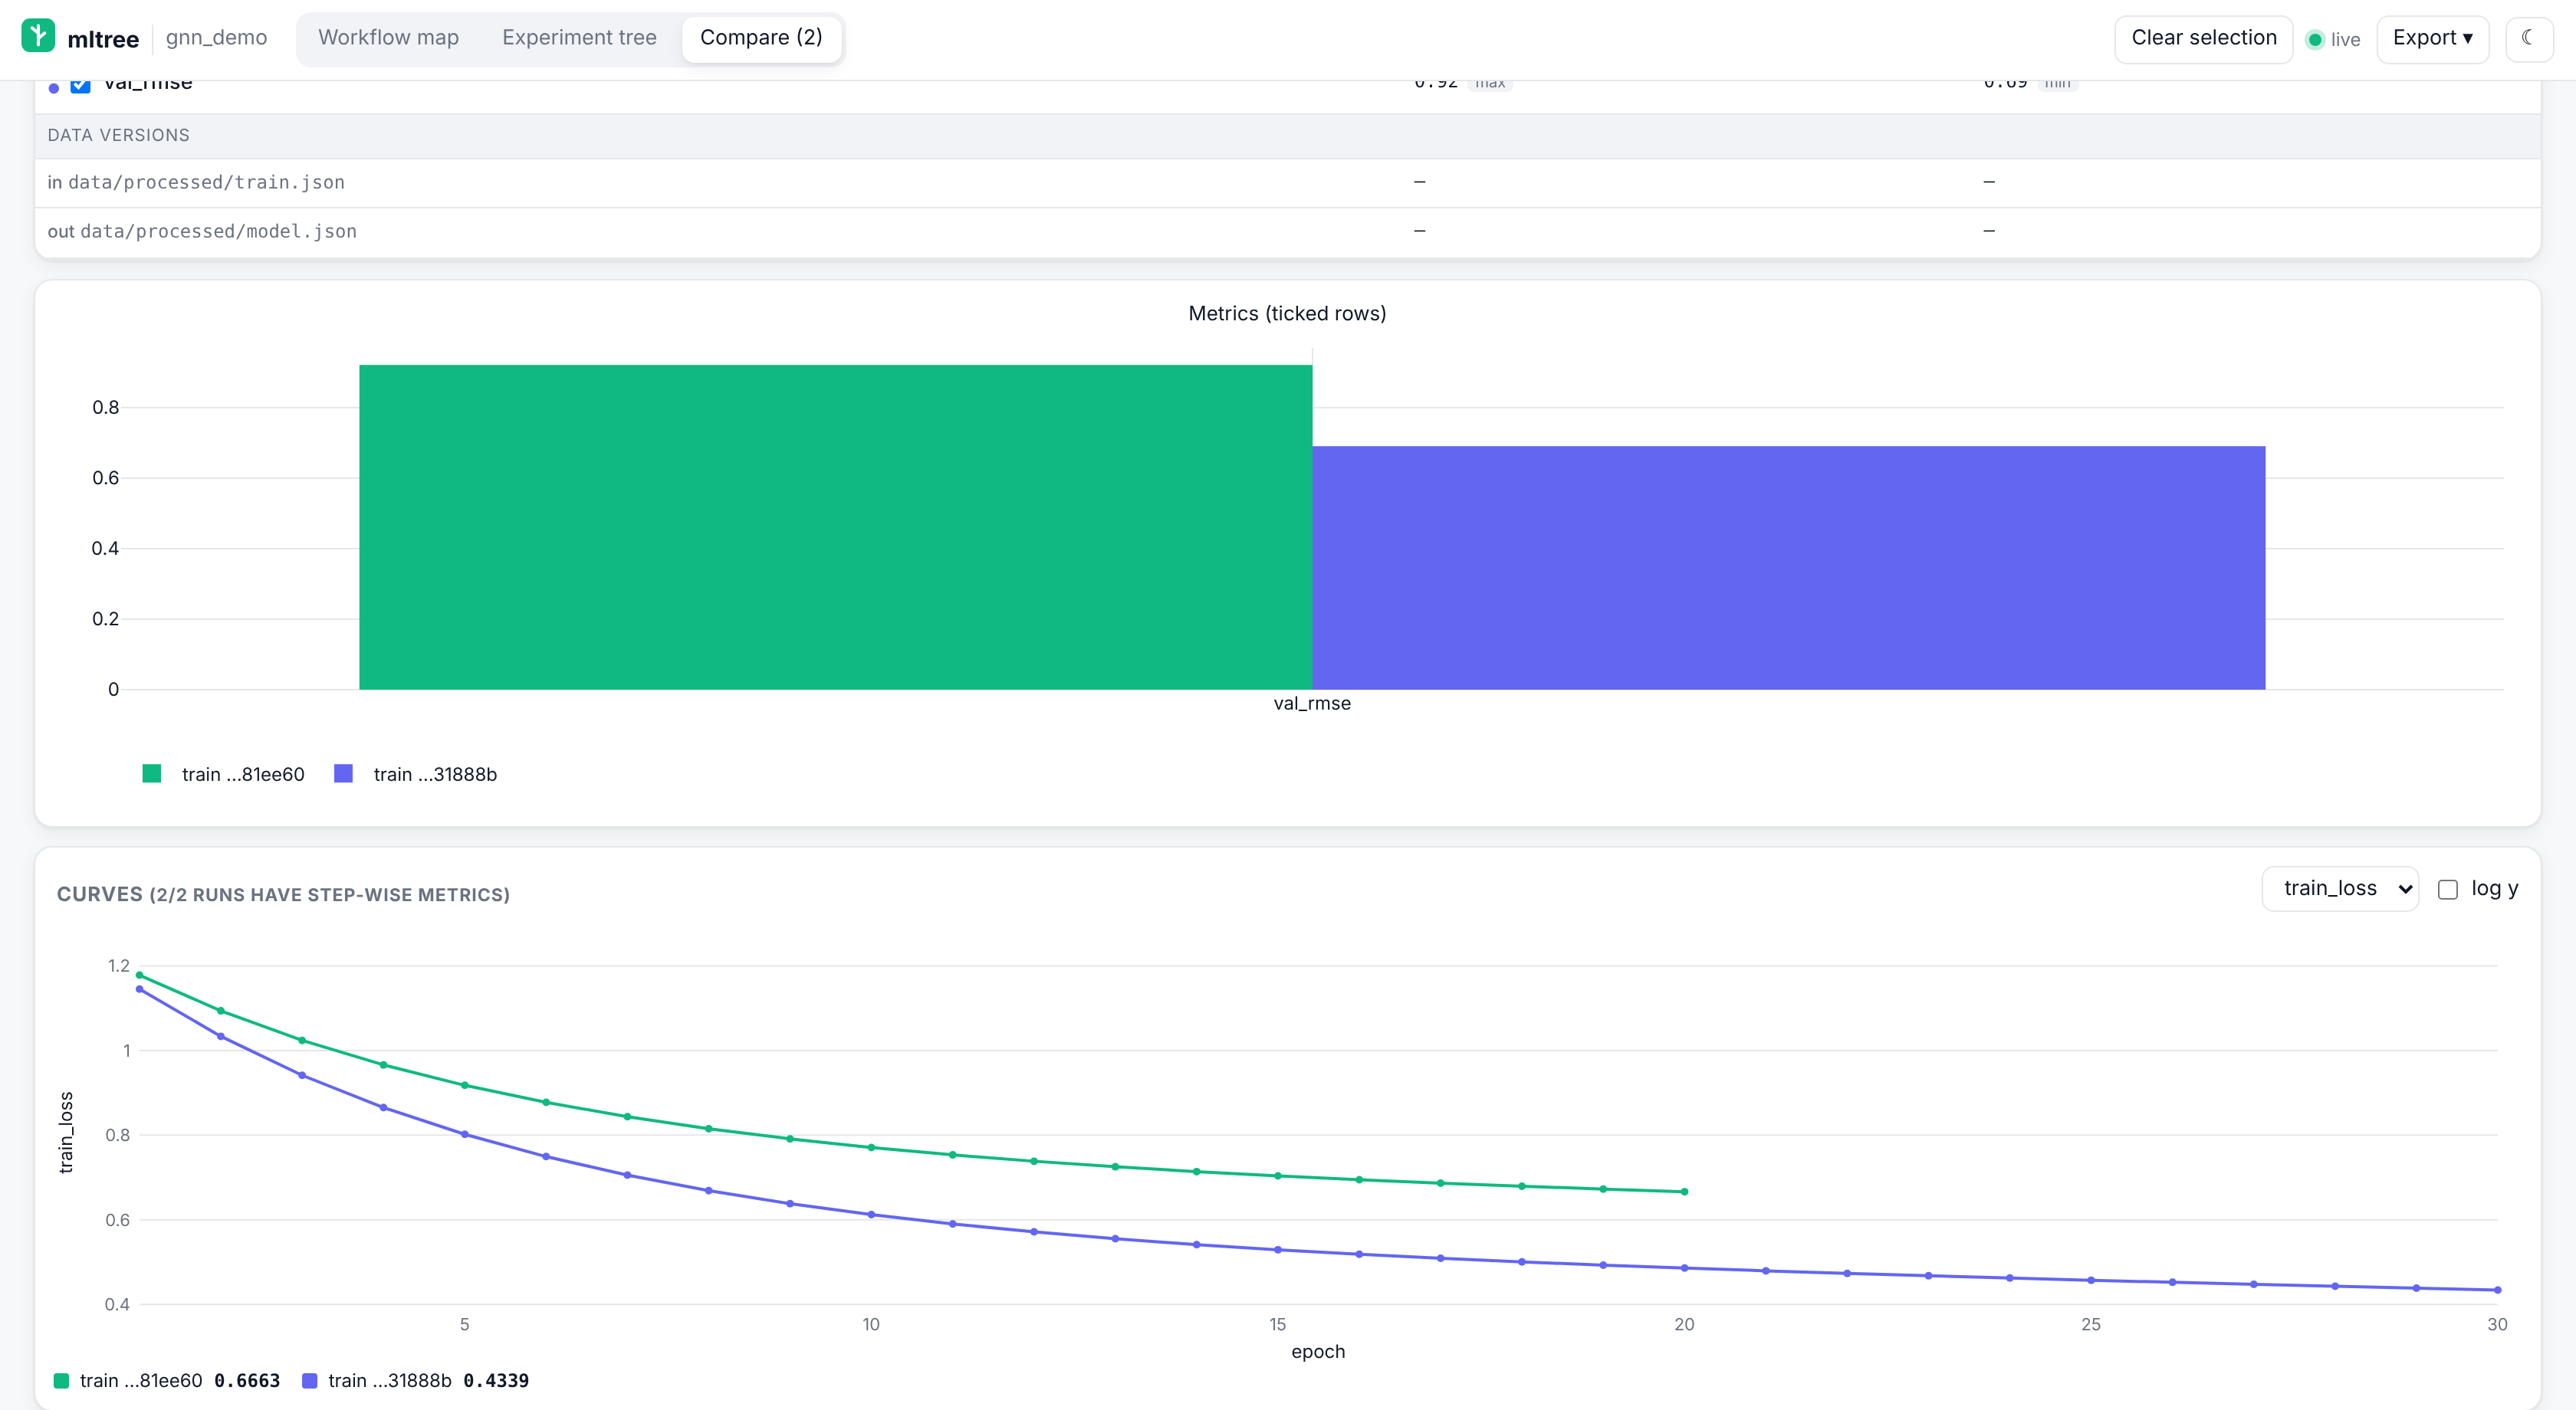Switch to the Experiment tree tab
The width and height of the screenshot is (2576, 1410).
[579, 38]
